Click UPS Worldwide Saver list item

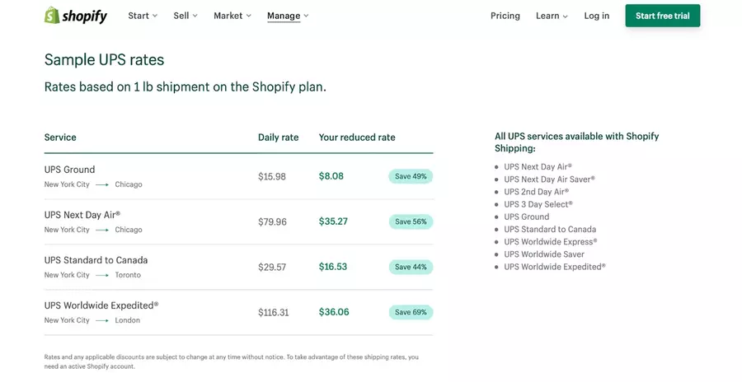click(x=544, y=254)
